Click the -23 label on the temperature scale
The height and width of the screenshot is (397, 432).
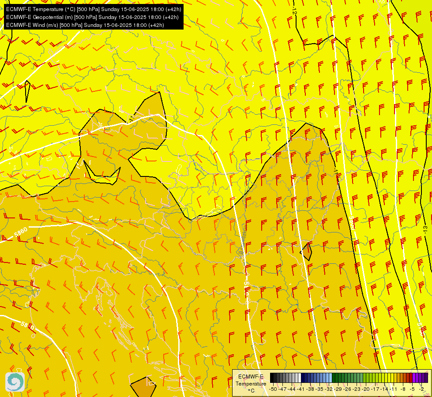[x=357, y=389]
